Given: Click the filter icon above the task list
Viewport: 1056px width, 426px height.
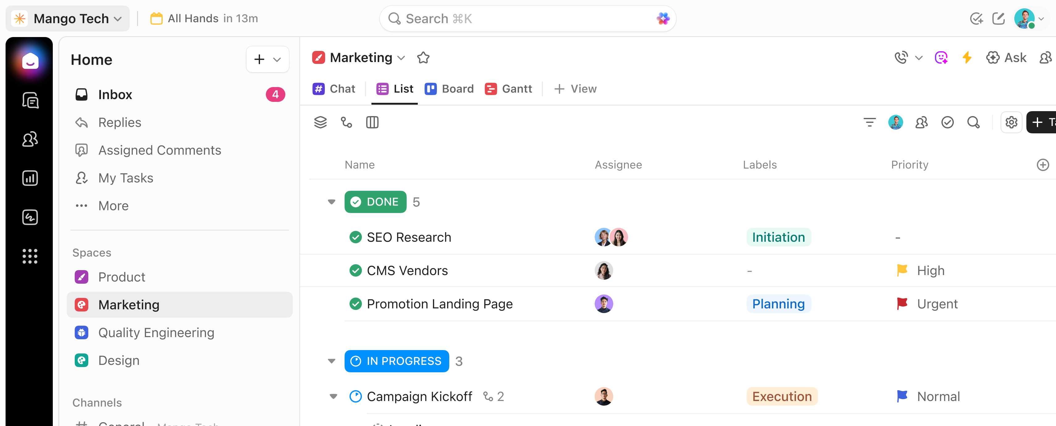Looking at the screenshot, I should click(x=870, y=122).
